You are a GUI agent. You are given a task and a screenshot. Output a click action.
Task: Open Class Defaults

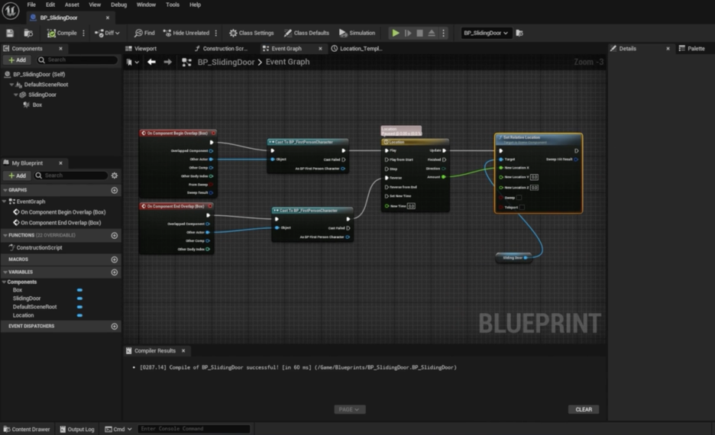pos(306,33)
